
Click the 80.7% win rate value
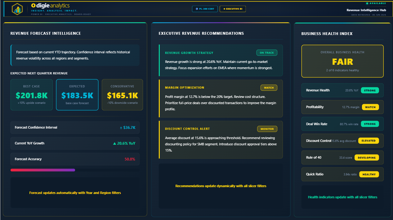(x=349, y=124)
